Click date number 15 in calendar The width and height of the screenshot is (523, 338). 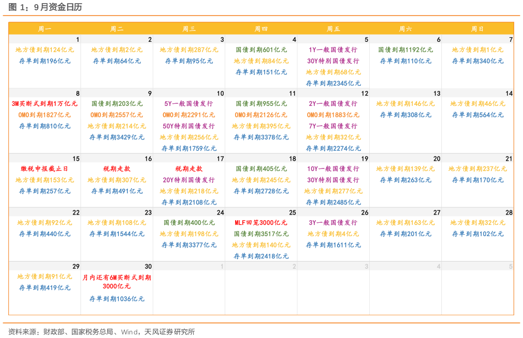pos(76,159)
